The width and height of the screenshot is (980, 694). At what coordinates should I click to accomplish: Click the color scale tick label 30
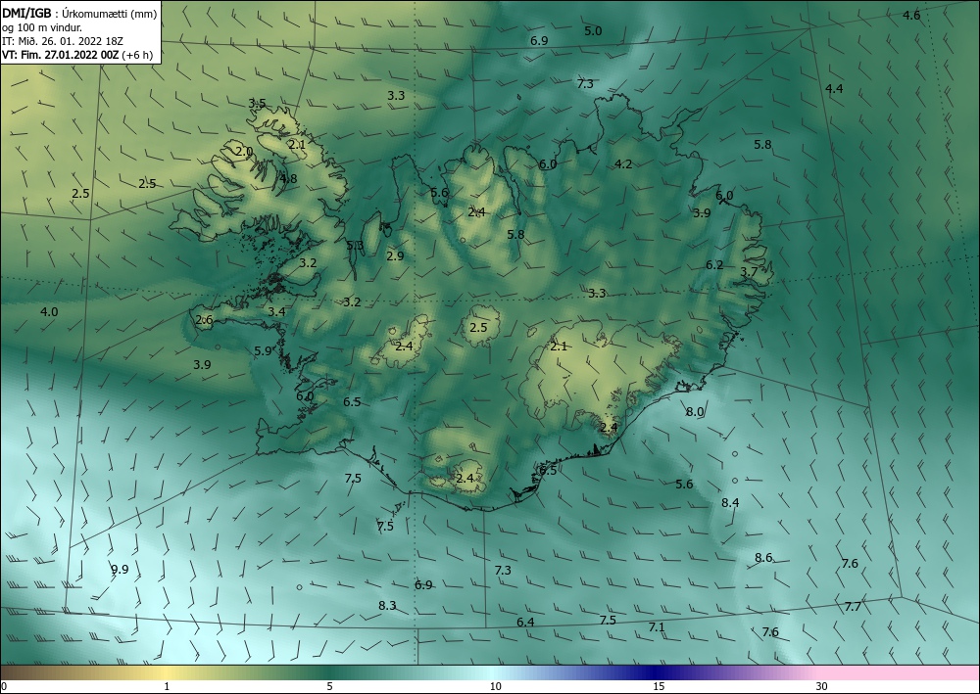[822, 687]
